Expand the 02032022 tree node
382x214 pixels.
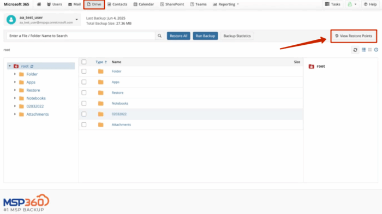point(15,106)
